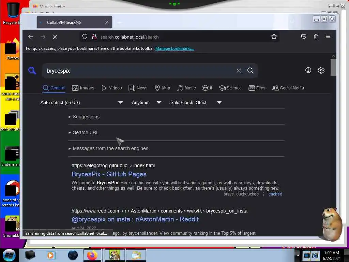Switch to the It category

tap(207, 88)
